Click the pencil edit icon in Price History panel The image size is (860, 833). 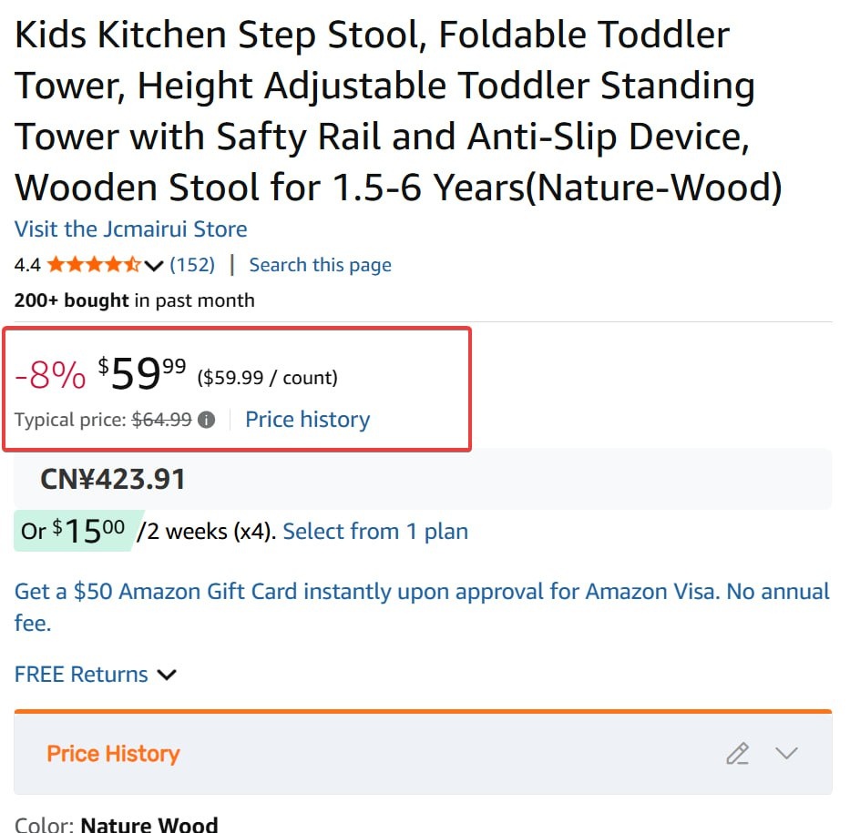tap(737, 754)
